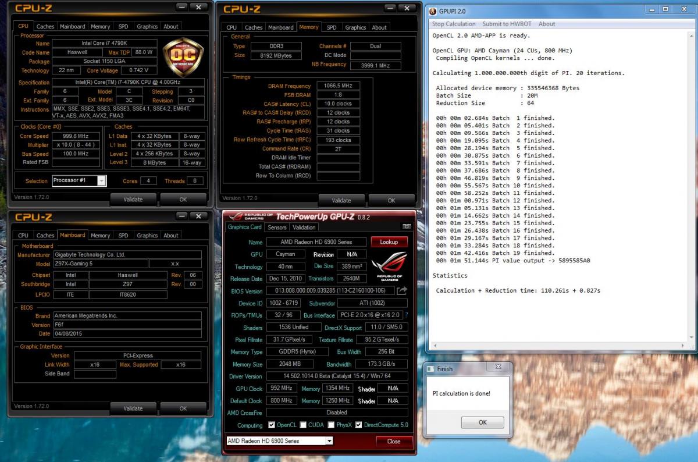698x462 pixels.
Task: Click the Finish dialog title icon
Action: click(x=430, y=368)
